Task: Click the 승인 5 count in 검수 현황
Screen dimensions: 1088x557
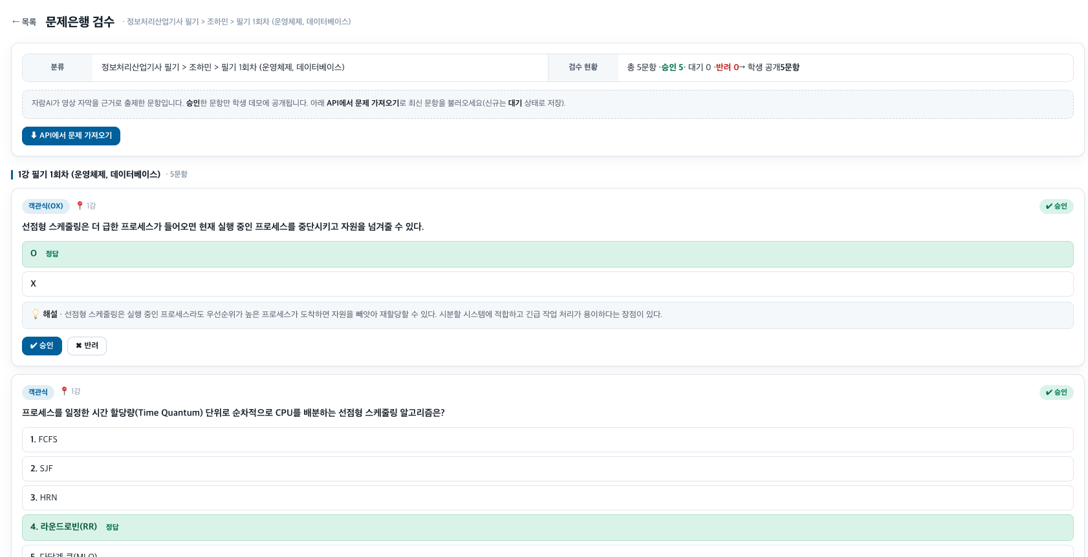Action: coord(672,67)
